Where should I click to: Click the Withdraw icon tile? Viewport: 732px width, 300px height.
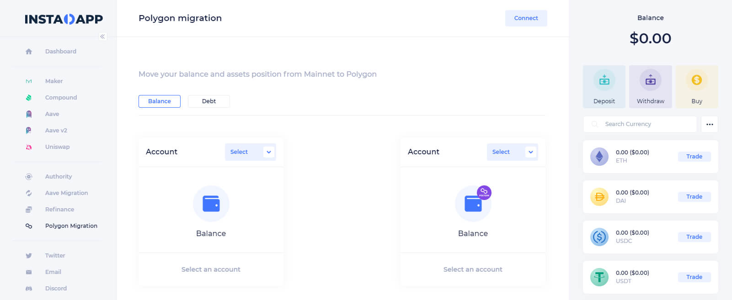(x=650, y=86)
